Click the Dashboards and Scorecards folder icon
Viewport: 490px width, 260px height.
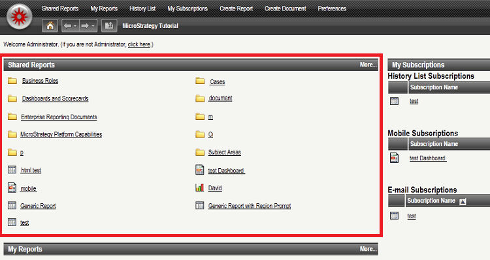point(12,98)
